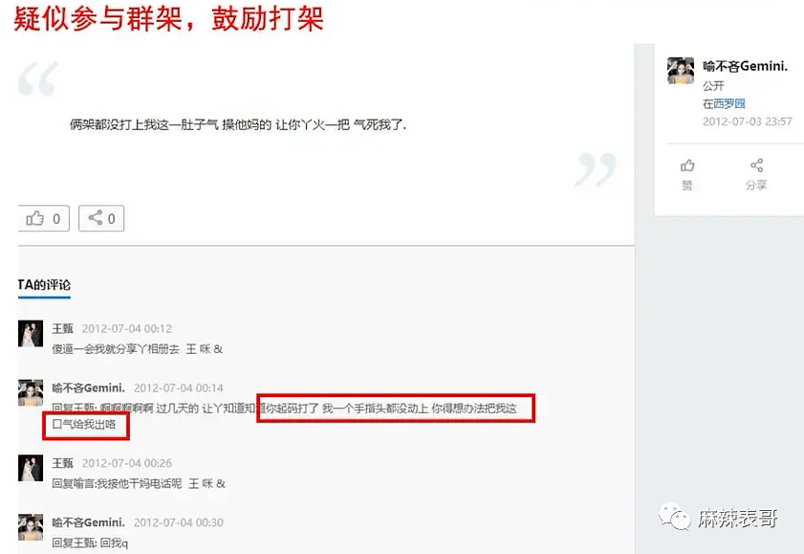804x554 pixels.
Task: Click 王甄 username on the 00:12 comment
Action: pos(62,328)
